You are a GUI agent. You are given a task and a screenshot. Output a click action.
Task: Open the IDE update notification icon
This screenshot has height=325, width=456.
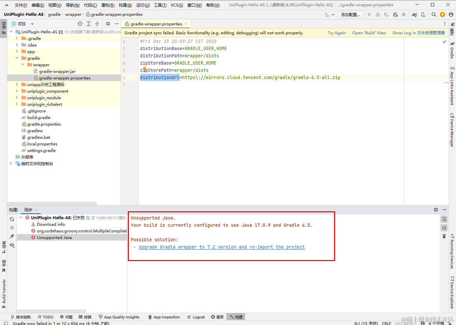coord(442,15)
